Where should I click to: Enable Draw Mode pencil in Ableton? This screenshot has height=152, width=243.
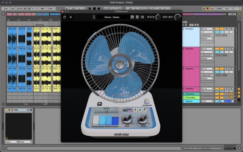click(x=204, y=9)
